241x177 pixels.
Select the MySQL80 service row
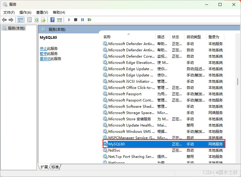[x=164, y=144]
